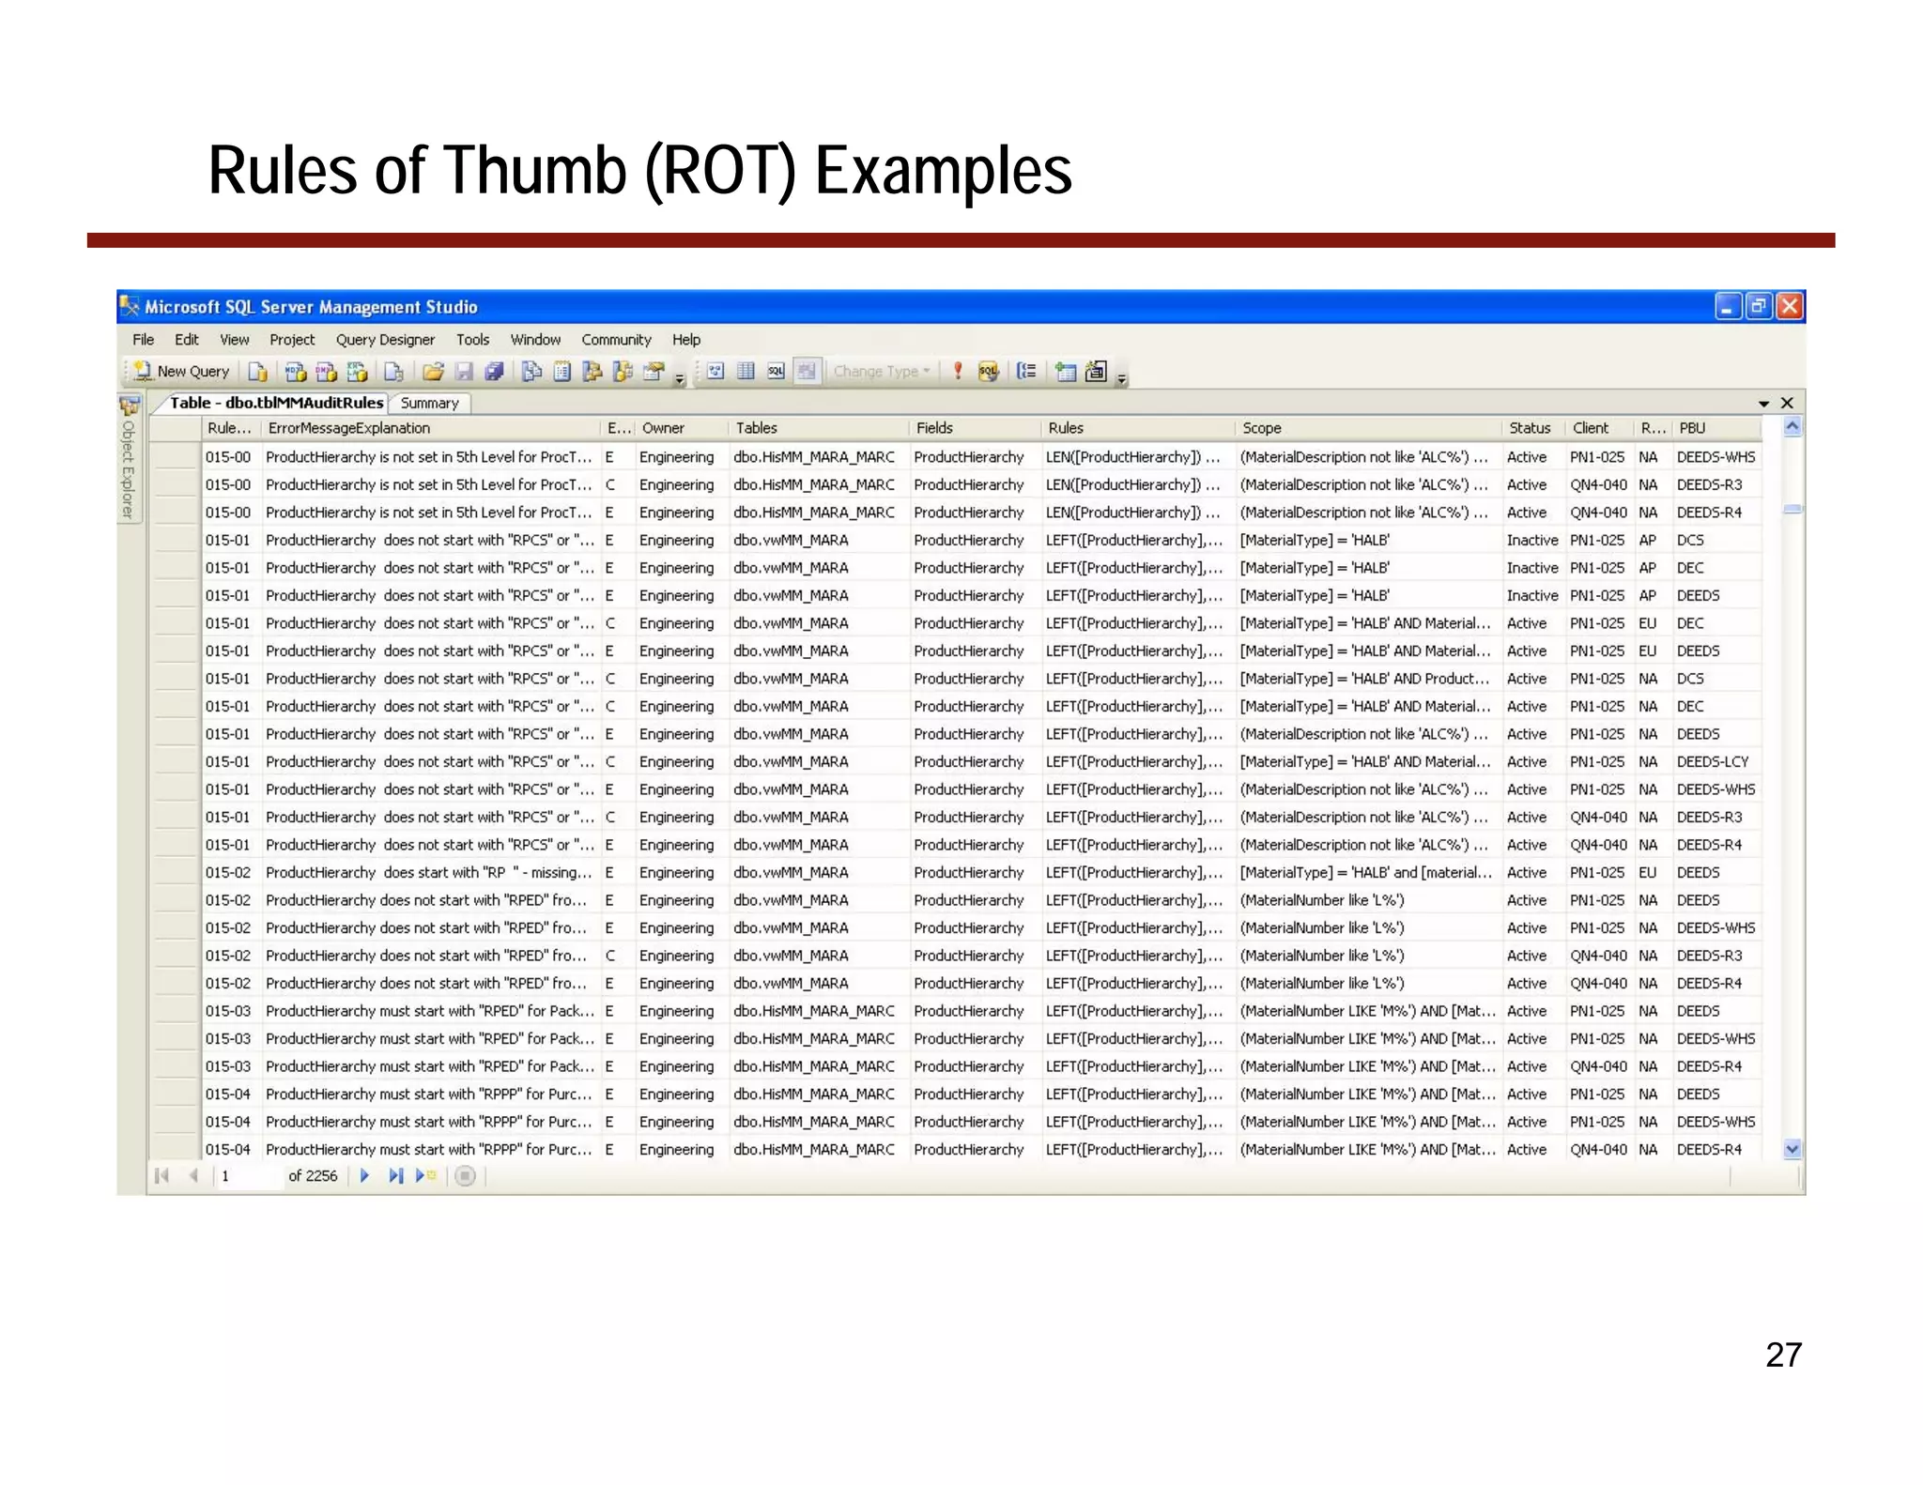
Task: Show the Criteria Pane grid icon
Action: [x=746, y=372]
